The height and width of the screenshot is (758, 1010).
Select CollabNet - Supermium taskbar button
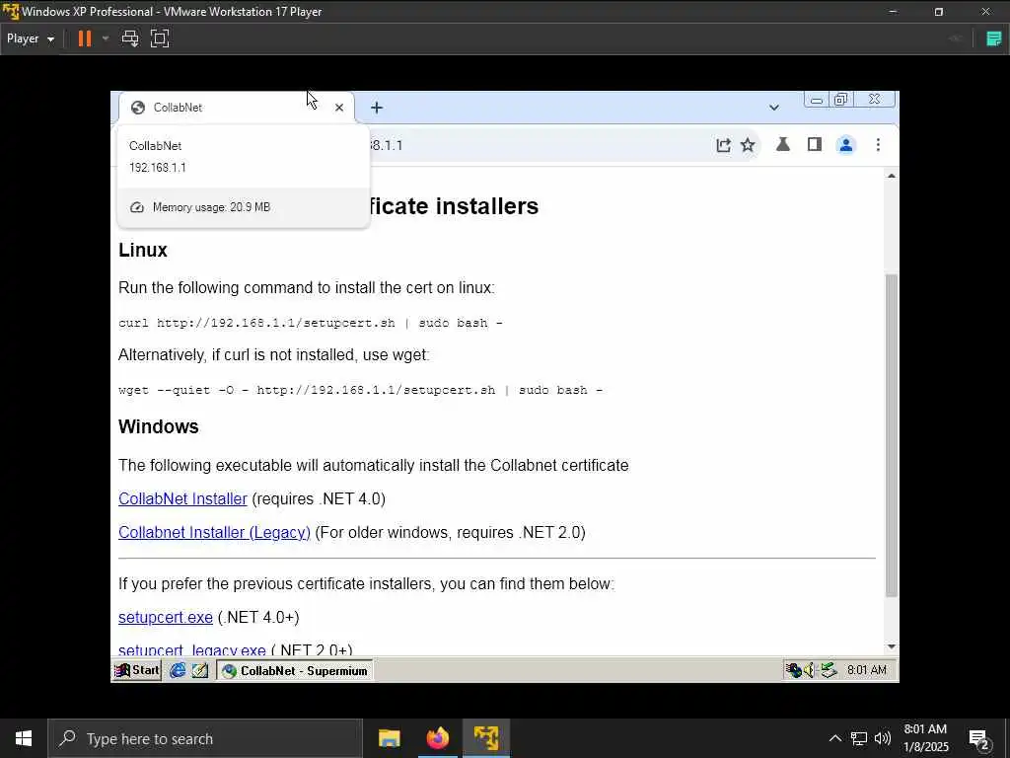pos(294,671)
